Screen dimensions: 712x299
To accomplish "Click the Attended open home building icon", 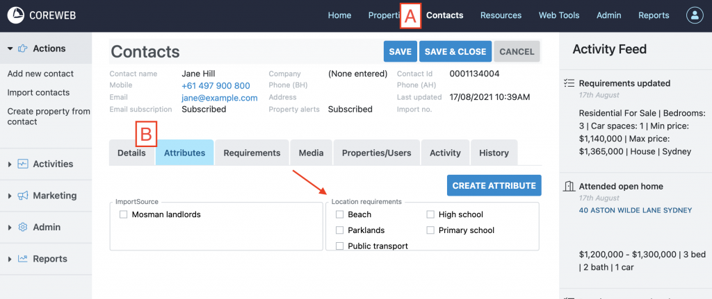I will coord(569,186).
